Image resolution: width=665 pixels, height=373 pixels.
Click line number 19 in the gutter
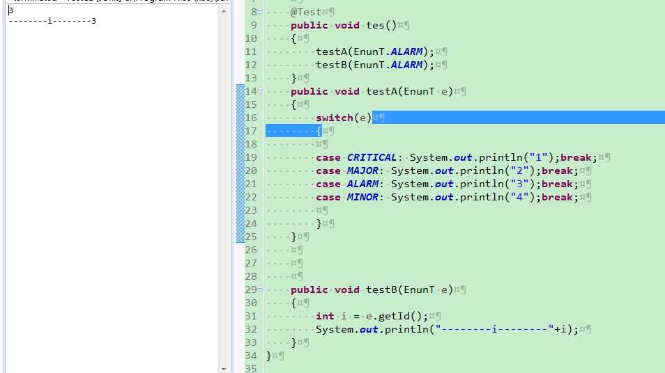click(x=251, y=157)
